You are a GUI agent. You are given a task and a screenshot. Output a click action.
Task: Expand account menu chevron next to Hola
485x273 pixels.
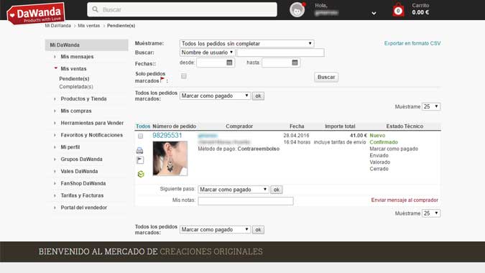point(374,14)
